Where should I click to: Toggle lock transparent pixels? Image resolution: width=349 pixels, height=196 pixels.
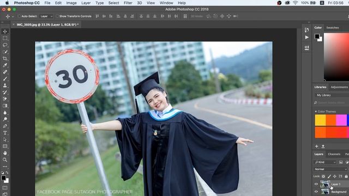323,176
